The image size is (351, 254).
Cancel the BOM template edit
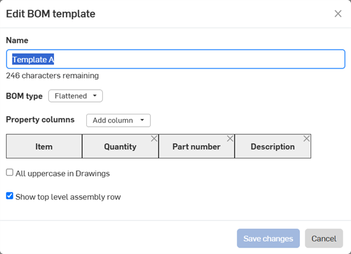pos(324,238)
